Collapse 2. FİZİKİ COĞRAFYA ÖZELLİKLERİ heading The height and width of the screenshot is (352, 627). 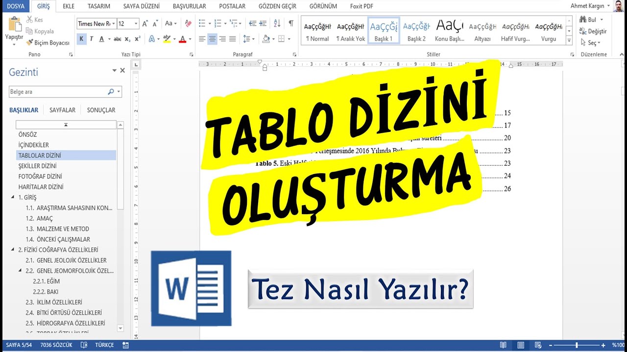(13, 250)
